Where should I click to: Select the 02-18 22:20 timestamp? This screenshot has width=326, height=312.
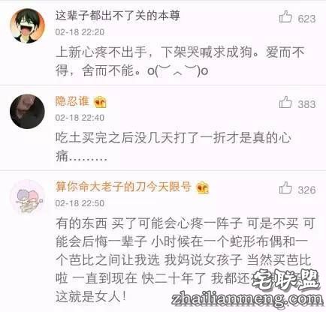click(x=80, y=32)
